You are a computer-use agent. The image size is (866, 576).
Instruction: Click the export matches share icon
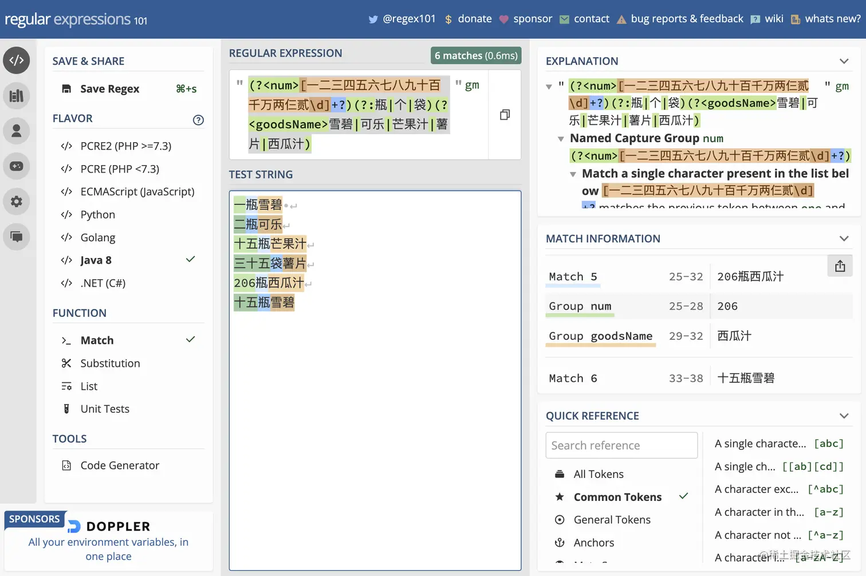[x=840, y=266]
